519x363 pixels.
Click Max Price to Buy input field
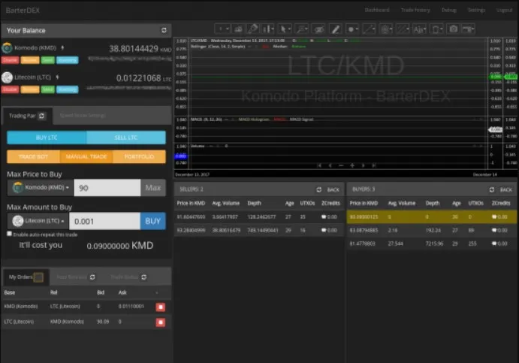(107, 188)
